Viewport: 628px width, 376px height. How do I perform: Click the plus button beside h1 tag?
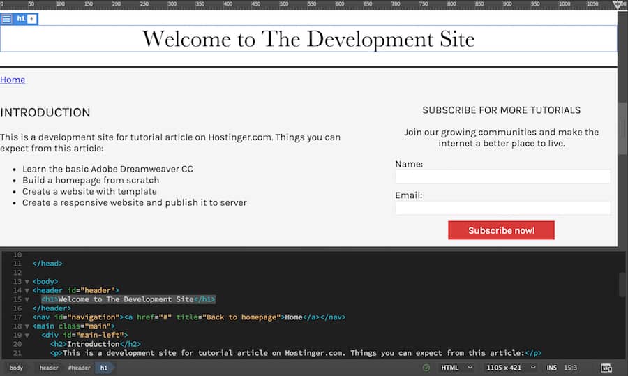click(x=32, y=19)
